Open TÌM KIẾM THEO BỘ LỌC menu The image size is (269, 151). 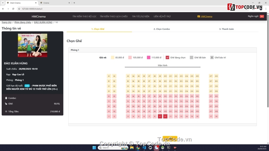click(84, 16)
